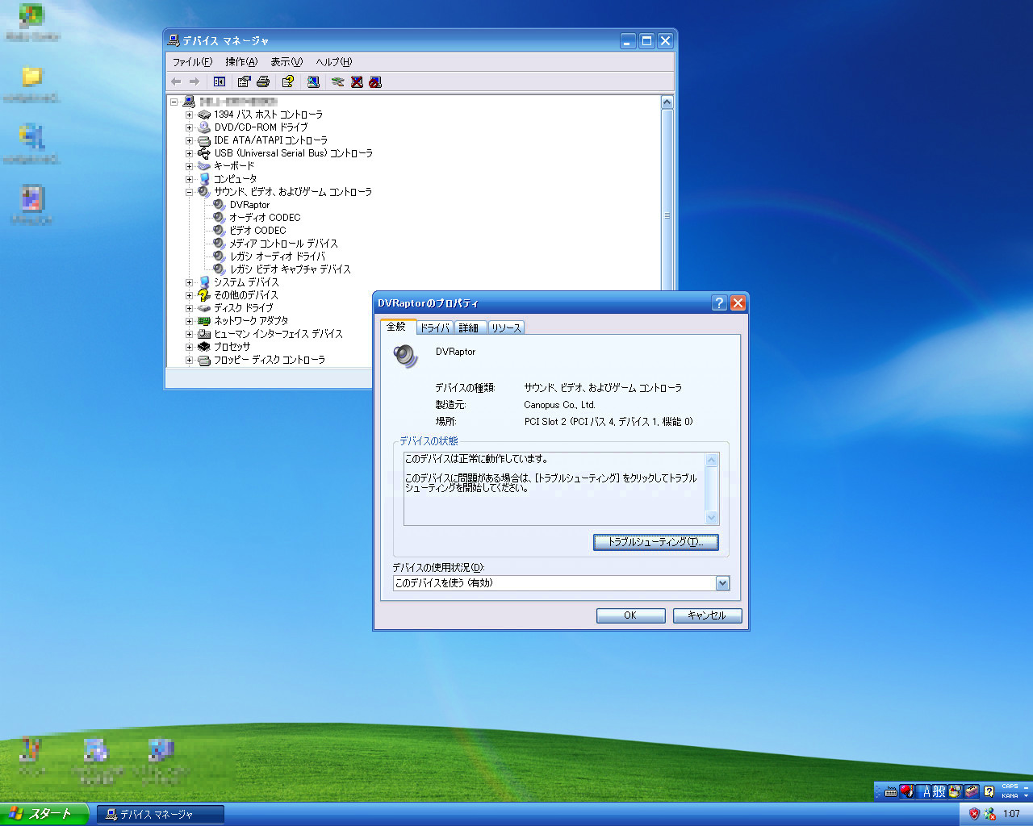This screenshot has height=826, width=1033.
Task: Open the IME tools toolbox icon
Action: point(972,791)
